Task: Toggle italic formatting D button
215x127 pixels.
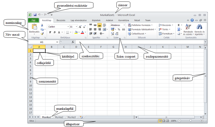Action: (55, 32)
